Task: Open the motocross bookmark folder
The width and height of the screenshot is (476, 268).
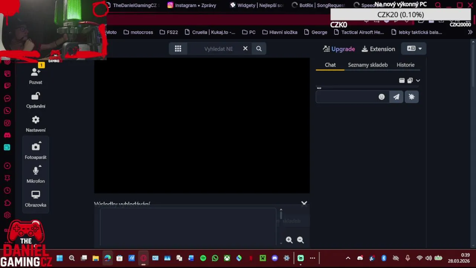Action: pos(138,32)
